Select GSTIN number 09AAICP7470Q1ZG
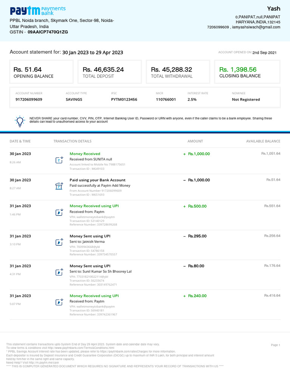290x387 pixels. click(x=48, y=32)
